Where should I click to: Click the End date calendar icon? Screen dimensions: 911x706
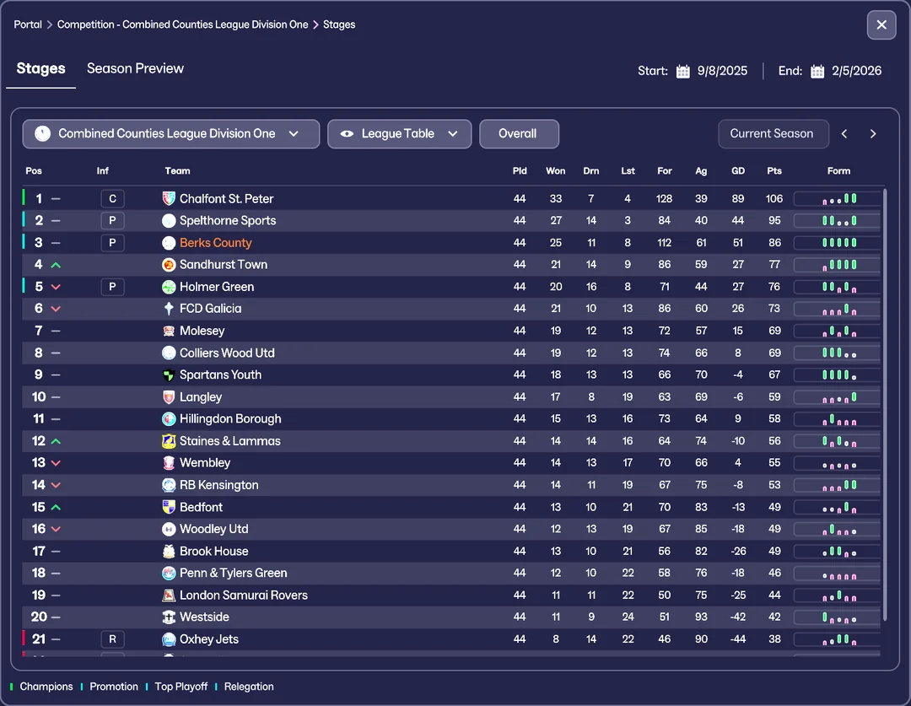817,71
